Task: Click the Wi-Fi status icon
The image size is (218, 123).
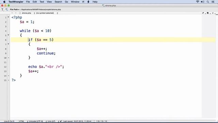Action: click(198, 2)
